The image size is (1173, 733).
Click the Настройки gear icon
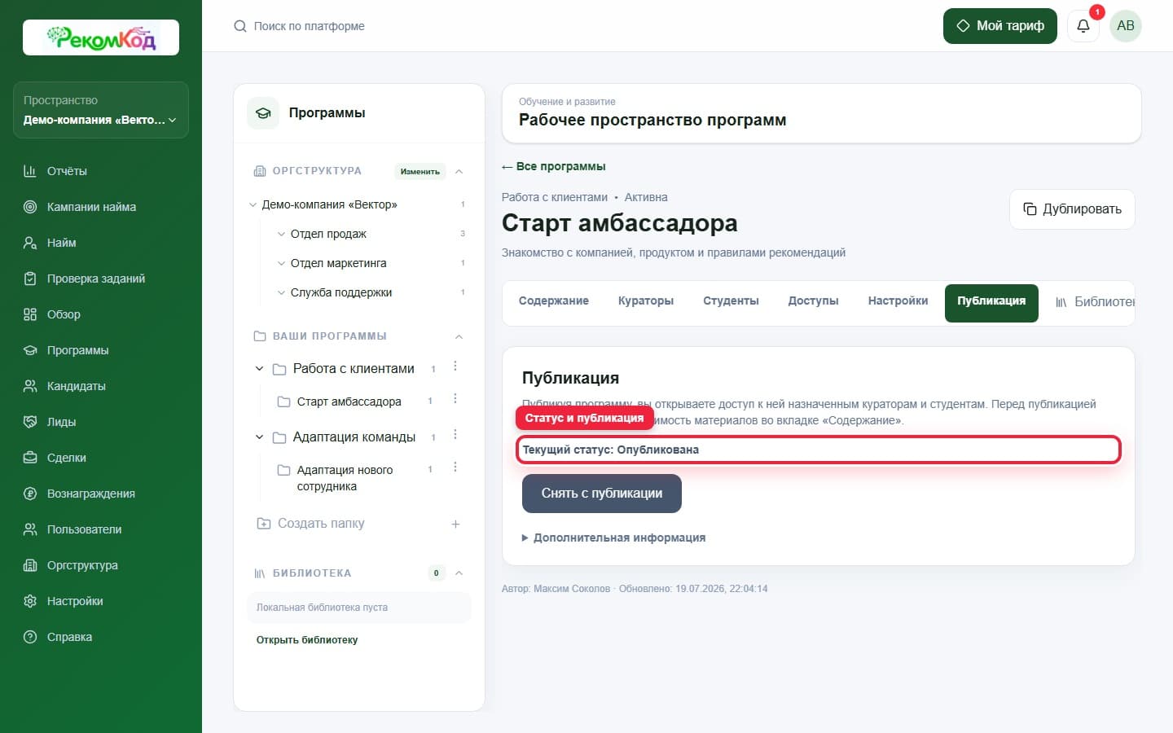click(x=30, y=601)
